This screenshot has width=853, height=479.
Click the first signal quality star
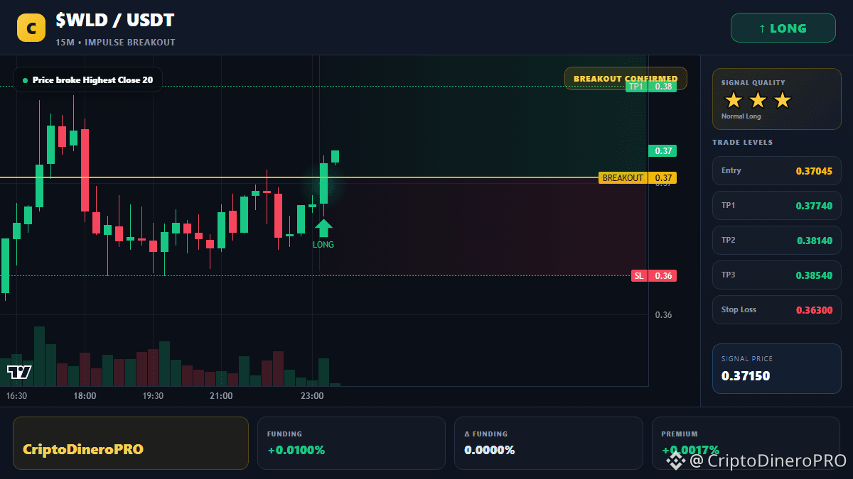(x=734, y=100)
